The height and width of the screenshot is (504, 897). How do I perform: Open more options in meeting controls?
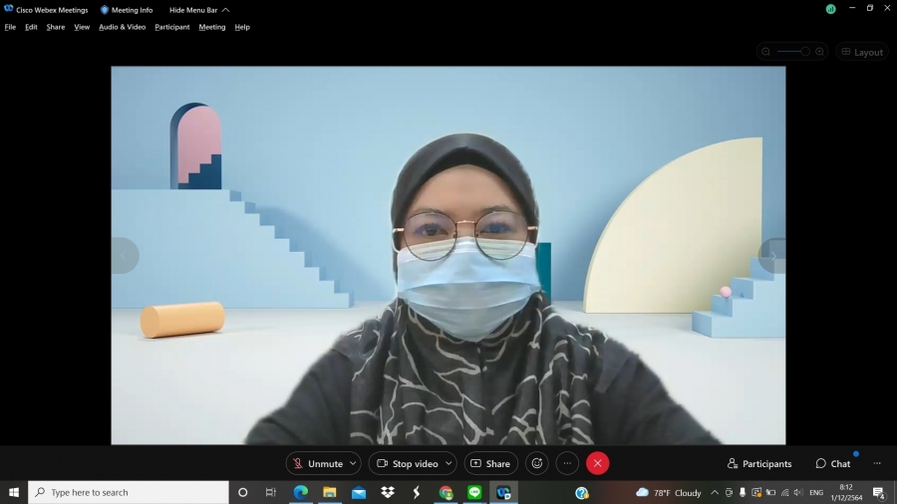pyautogui.click(x=567, y=463)
